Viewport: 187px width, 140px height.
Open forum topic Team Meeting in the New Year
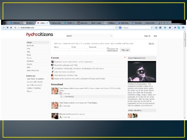tap(66, 75)
